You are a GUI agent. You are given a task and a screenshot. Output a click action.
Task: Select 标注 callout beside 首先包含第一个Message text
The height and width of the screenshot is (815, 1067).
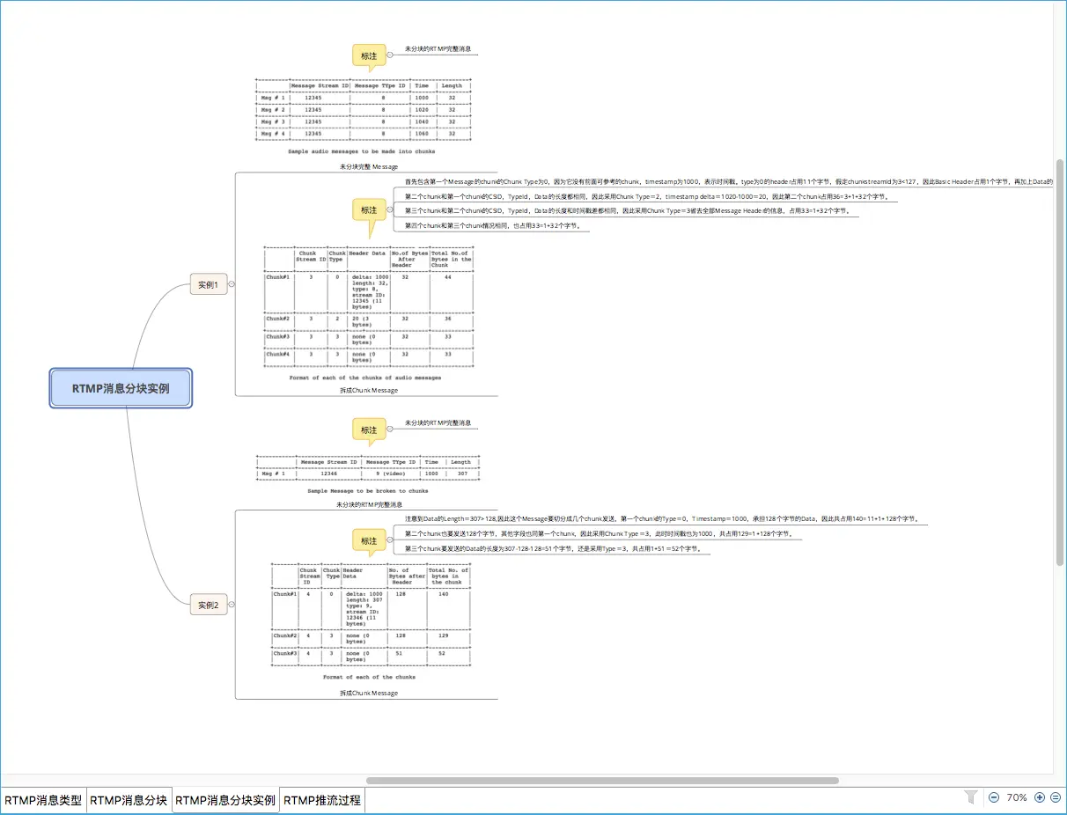pyautogui.click(x=369, y=211)
